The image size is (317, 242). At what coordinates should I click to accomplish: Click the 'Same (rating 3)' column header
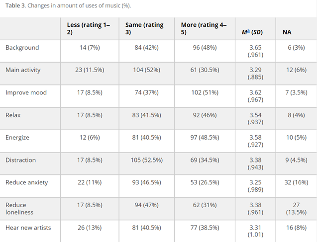click(144, 28)
